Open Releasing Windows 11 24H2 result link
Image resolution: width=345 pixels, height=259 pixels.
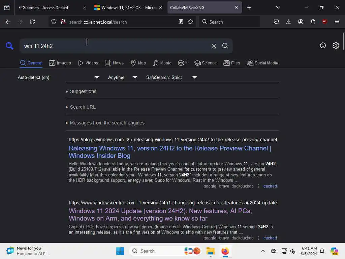(x=170, y=152)
